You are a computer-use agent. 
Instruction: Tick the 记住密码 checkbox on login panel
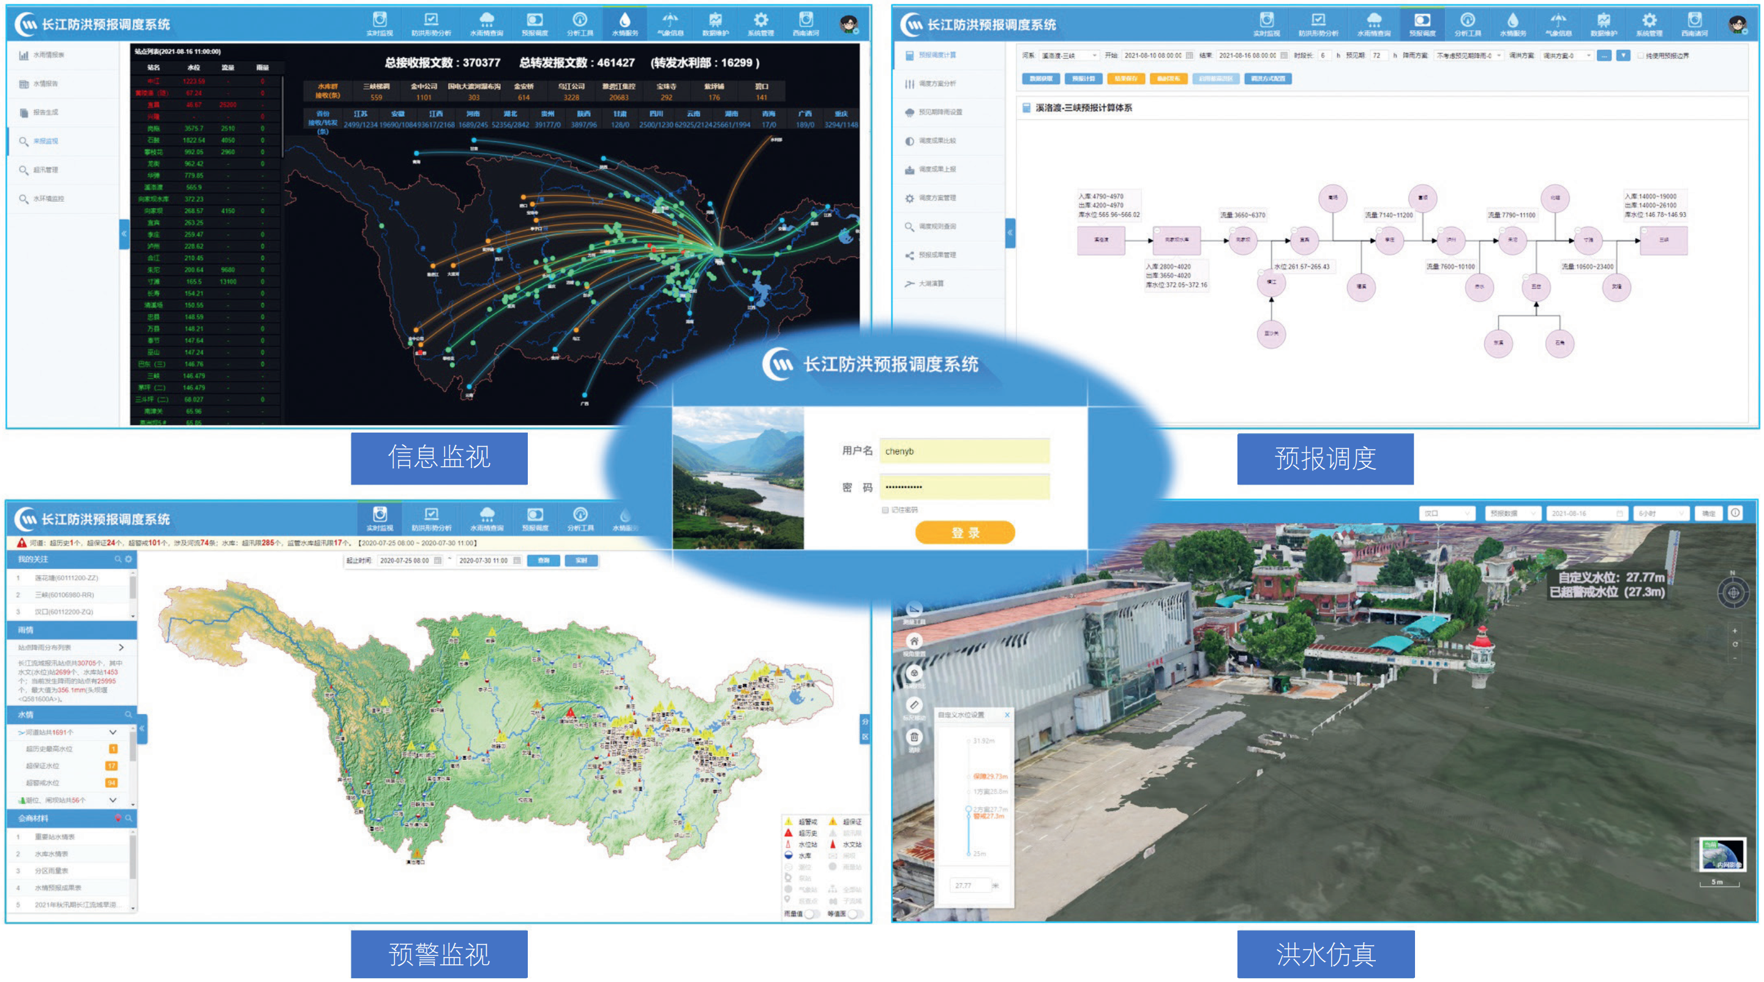click(x=885, y=510)
